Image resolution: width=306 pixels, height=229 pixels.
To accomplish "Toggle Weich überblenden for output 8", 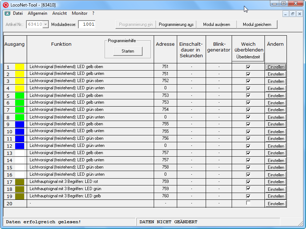I will 248,117.
